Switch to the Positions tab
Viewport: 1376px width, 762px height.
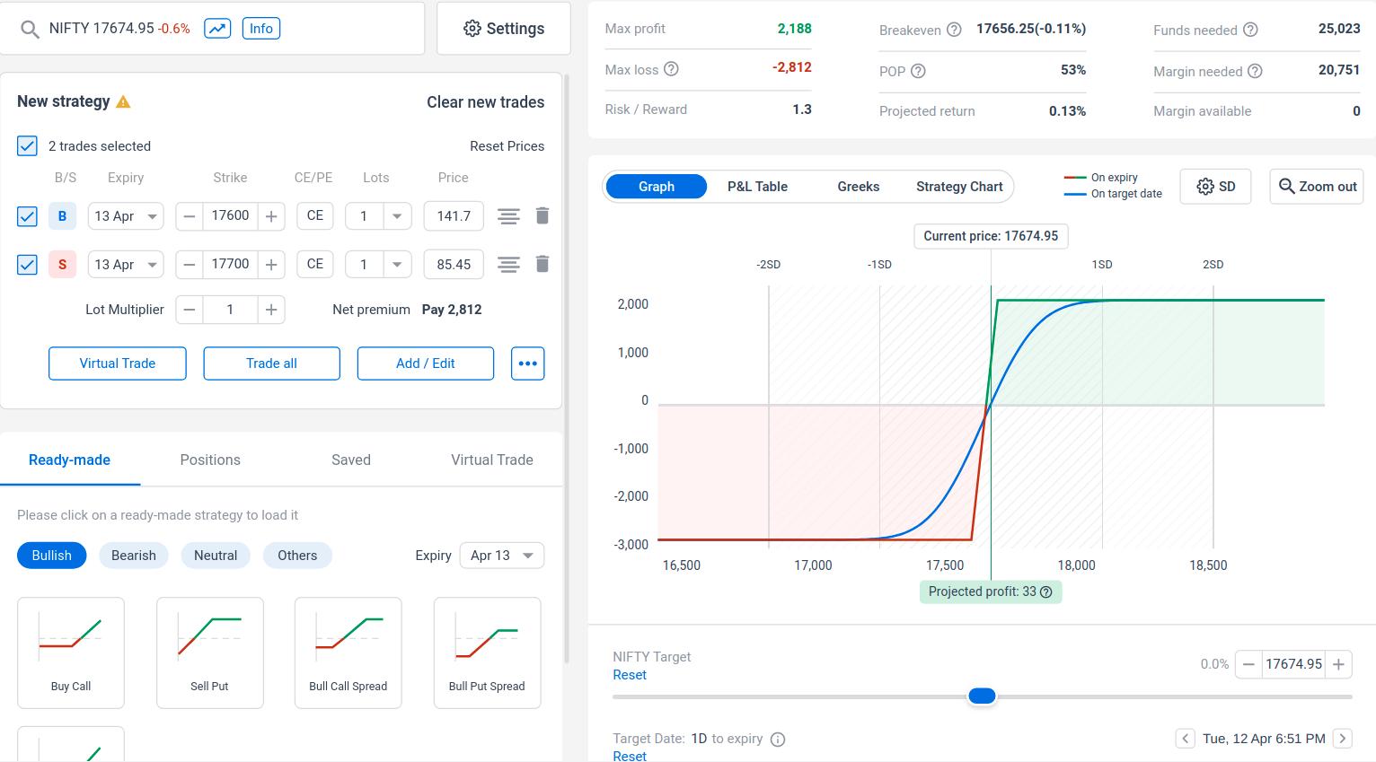(x=210, y=460)
